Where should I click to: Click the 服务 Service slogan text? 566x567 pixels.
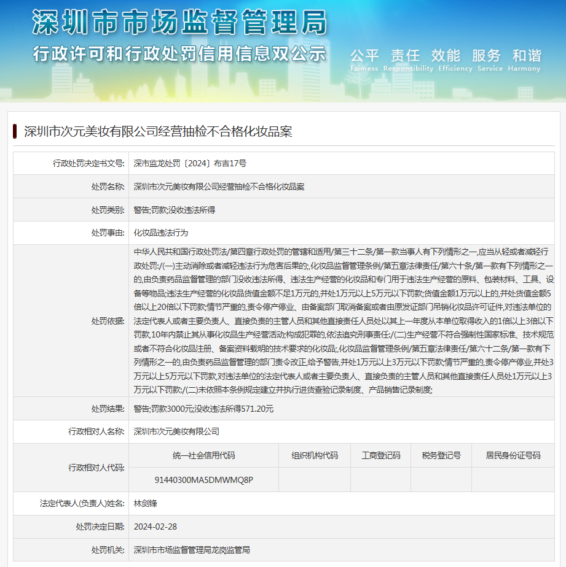pos(490,60)
